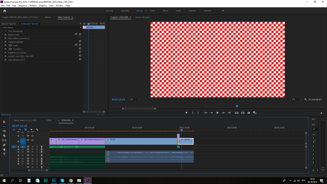Toggle Linked Selection in timeline
The image size is (327, 184).
pos(25,130)
